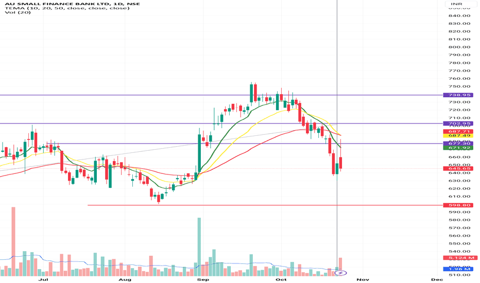Click the 840.00 price axis label
Viewport: 480px width, 283px height.
459,16
